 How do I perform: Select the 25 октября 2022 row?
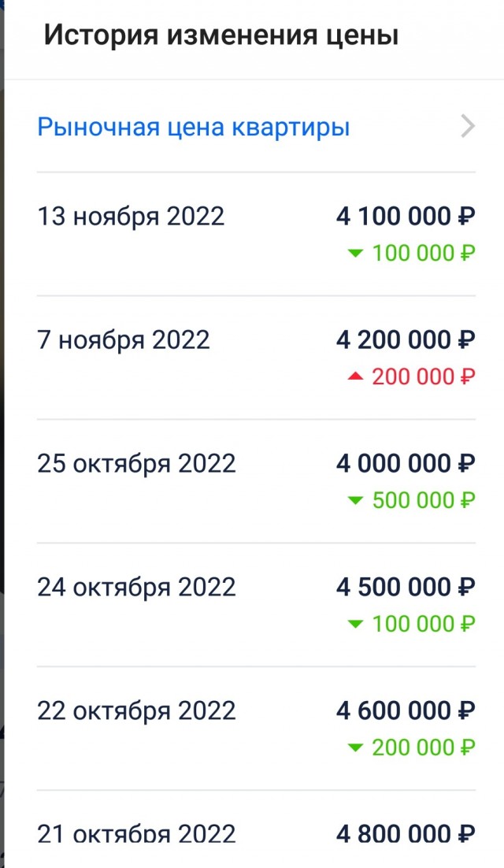pyautogui.click(x=135, y=462)
